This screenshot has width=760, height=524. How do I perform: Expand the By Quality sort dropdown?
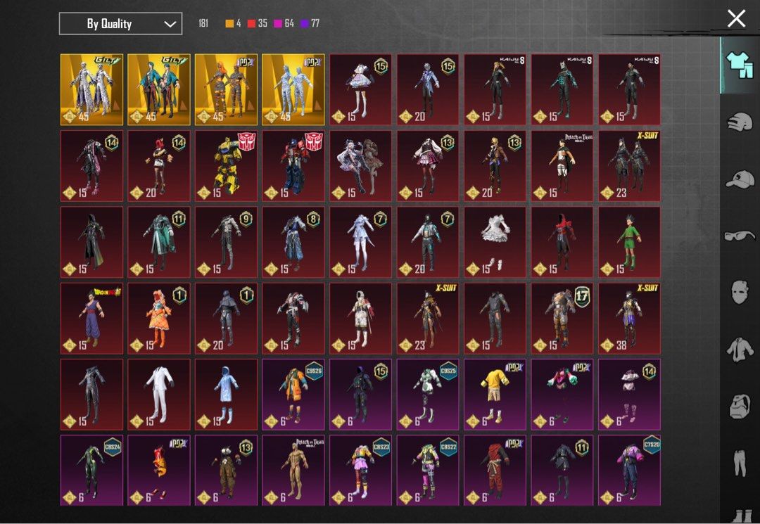click(x=120, y=24)
